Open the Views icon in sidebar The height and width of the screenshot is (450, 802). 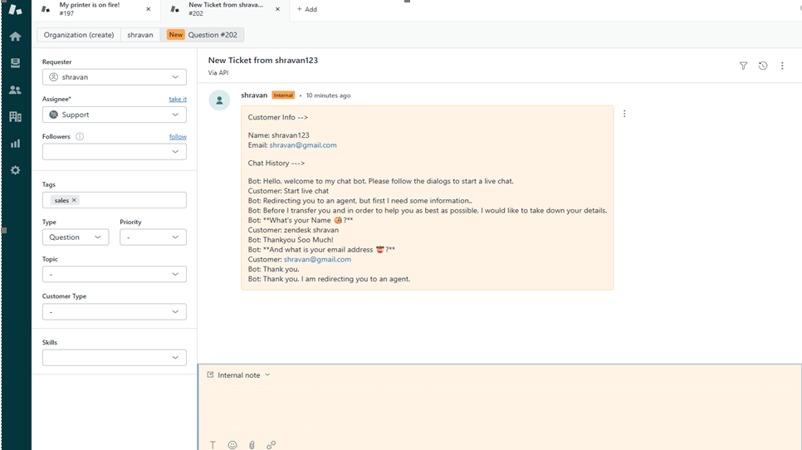click(15, 63)
